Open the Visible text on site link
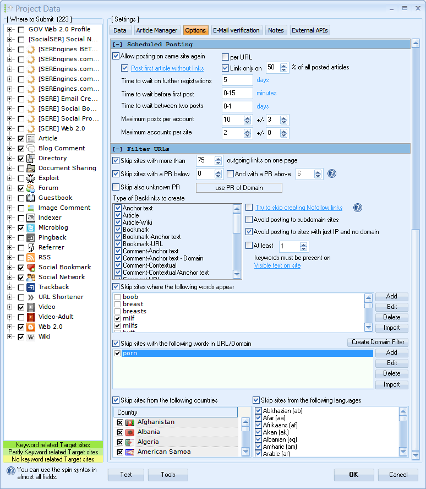The width and height of the screenshot is (426, 489). coord(277,265)
